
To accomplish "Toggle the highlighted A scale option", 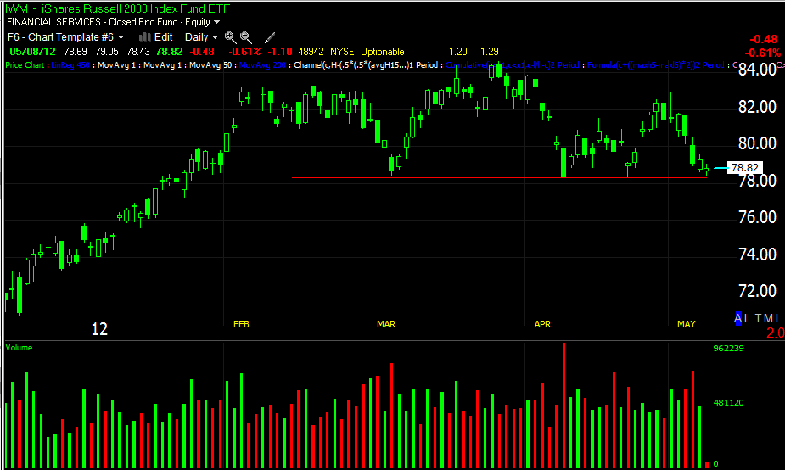I will point(738,318).
